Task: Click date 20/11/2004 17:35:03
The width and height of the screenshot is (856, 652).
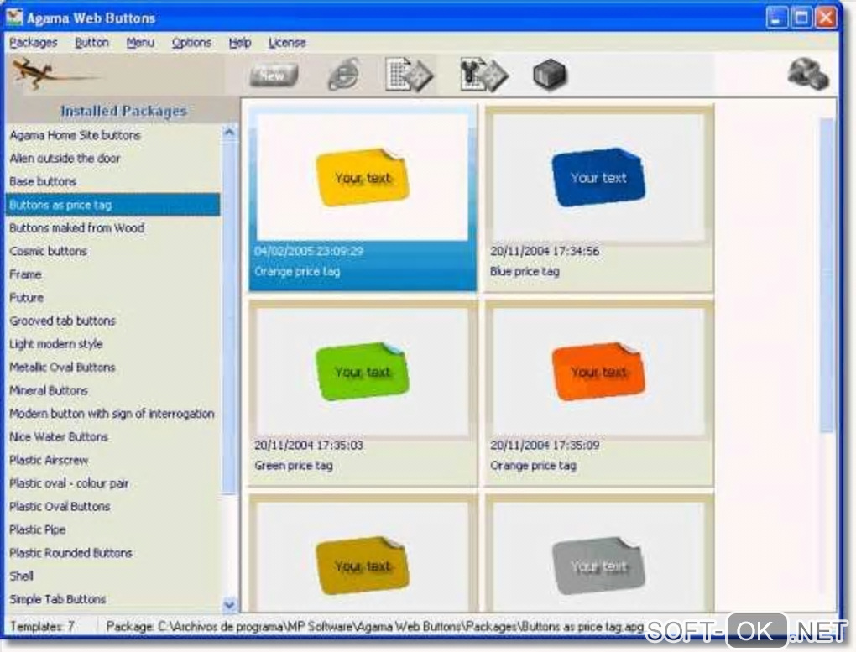Action: (x=309, y=445)
